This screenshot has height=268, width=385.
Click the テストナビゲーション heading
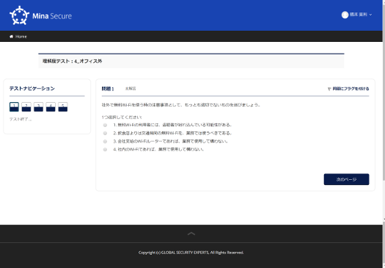(x=32, y=89)
